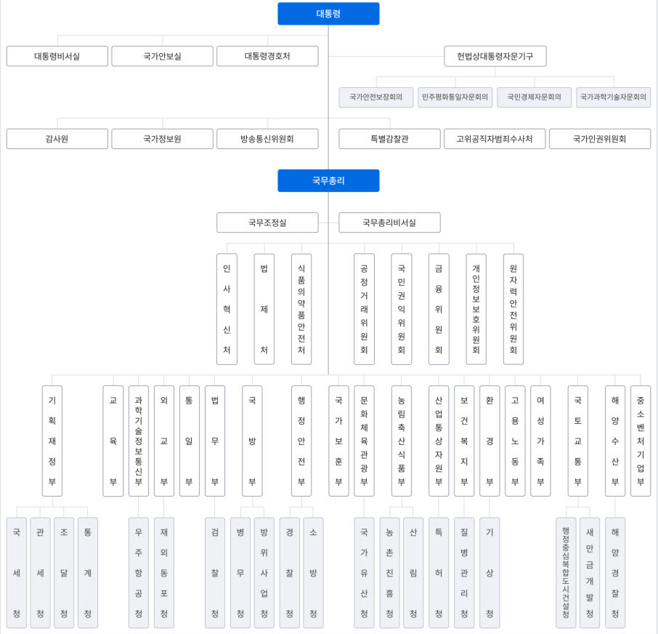Open the 고위공직자범죄수사처 box
The width and height of the screenshot is (658, 634).
[x=495, y=139]
